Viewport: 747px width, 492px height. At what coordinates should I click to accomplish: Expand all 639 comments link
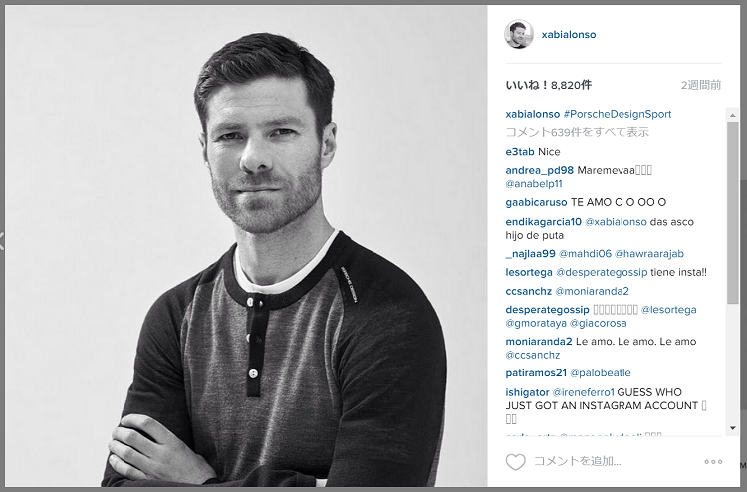[578, 132]
